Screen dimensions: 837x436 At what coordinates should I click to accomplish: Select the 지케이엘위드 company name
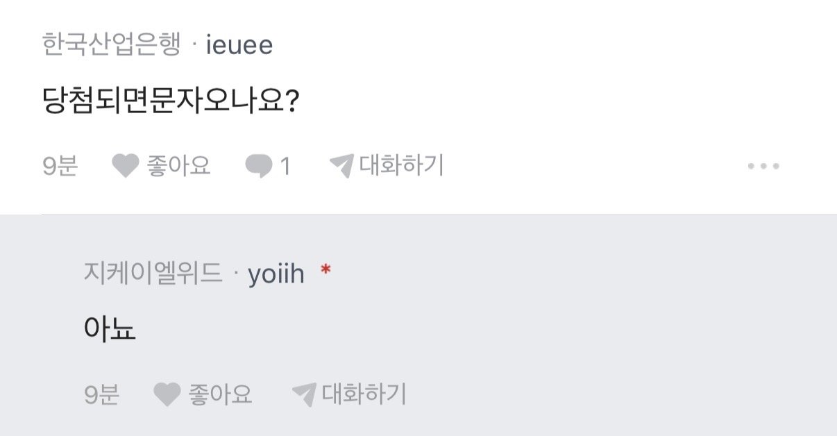pyautogui.click(x=153, y=275)
